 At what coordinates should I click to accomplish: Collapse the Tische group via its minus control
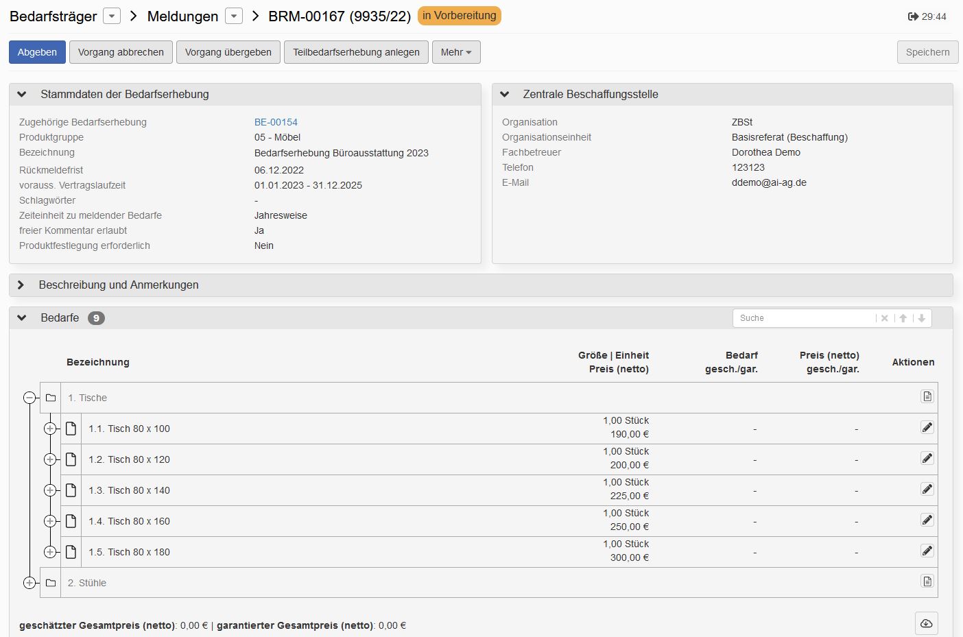[29, 397]
